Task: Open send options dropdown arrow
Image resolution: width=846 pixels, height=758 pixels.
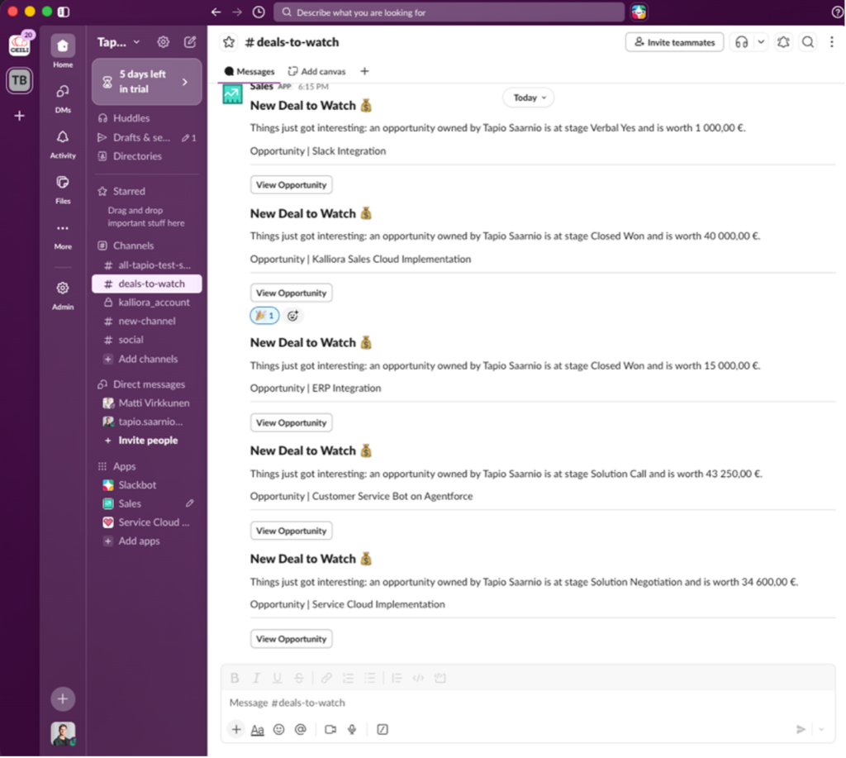Action: click(821, 730)
